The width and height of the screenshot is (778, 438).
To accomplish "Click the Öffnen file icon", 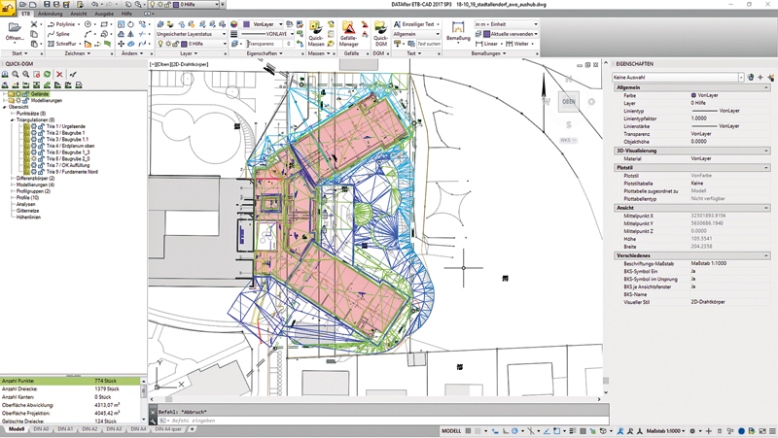I will pos(14,29).
